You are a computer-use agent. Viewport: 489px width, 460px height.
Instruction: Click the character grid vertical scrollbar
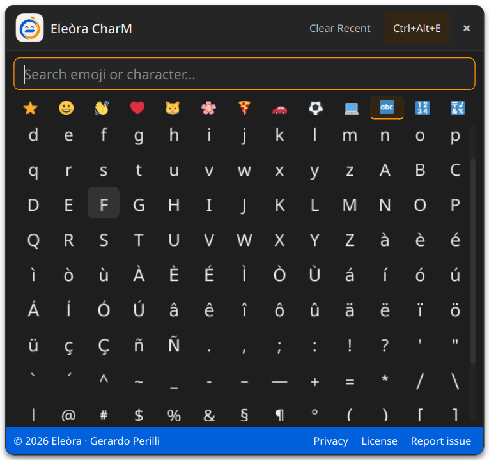(473, 261)
